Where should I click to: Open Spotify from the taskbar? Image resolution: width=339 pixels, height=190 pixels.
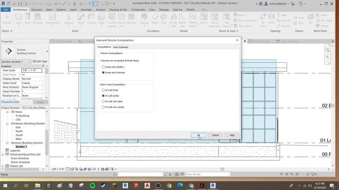[x=93, y=185]
